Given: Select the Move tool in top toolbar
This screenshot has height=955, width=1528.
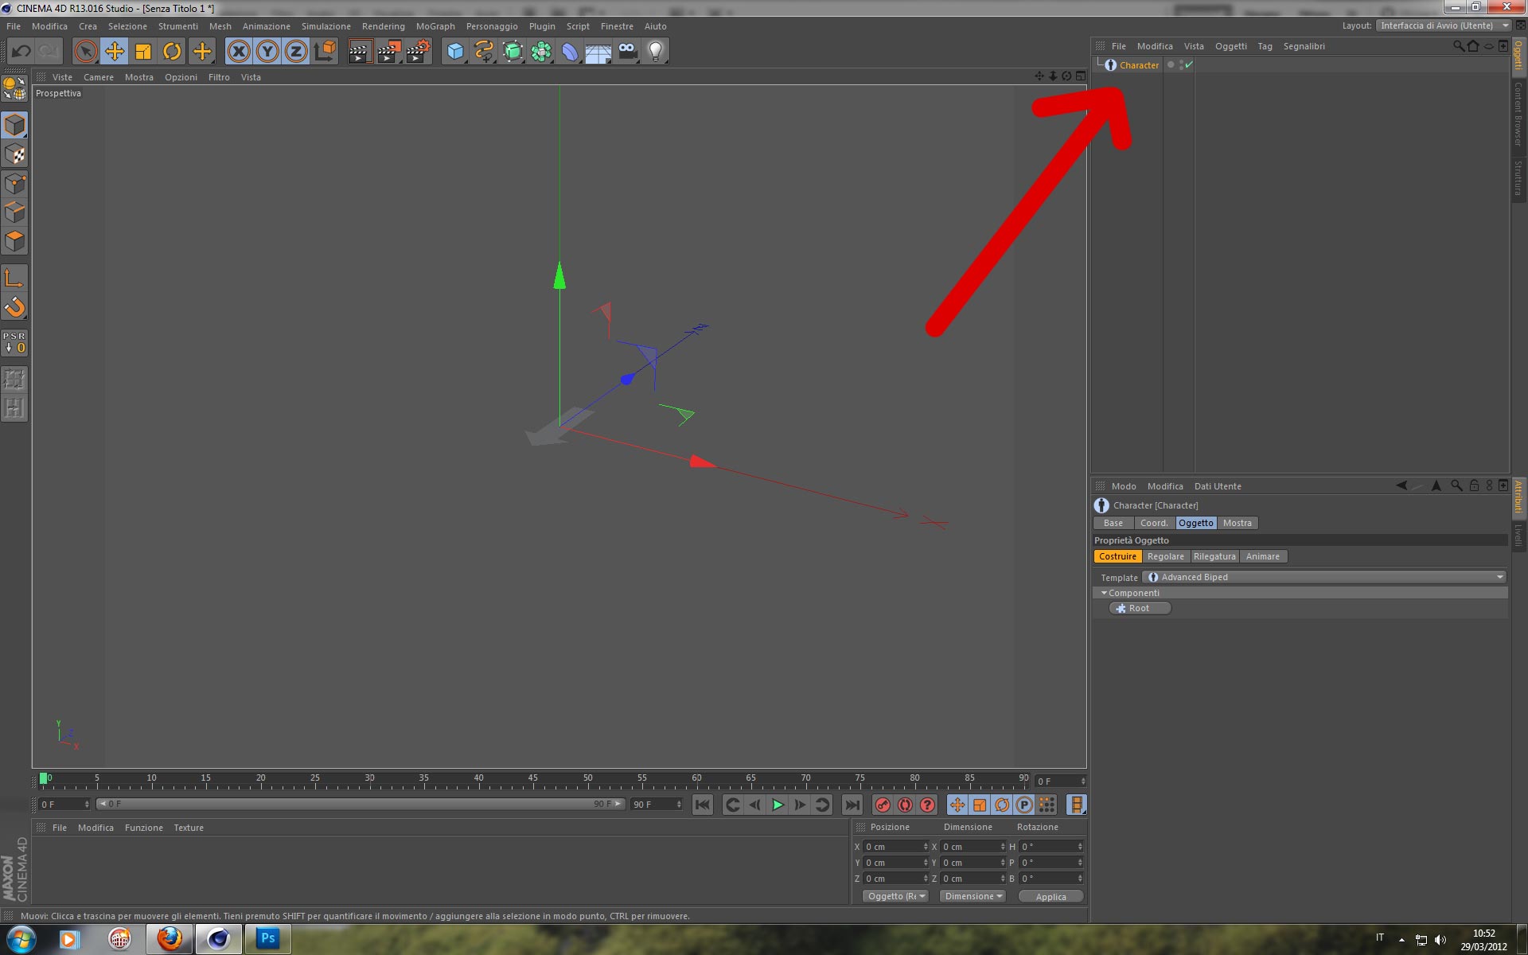Looking at the screenshot, I should pos(115,52).
